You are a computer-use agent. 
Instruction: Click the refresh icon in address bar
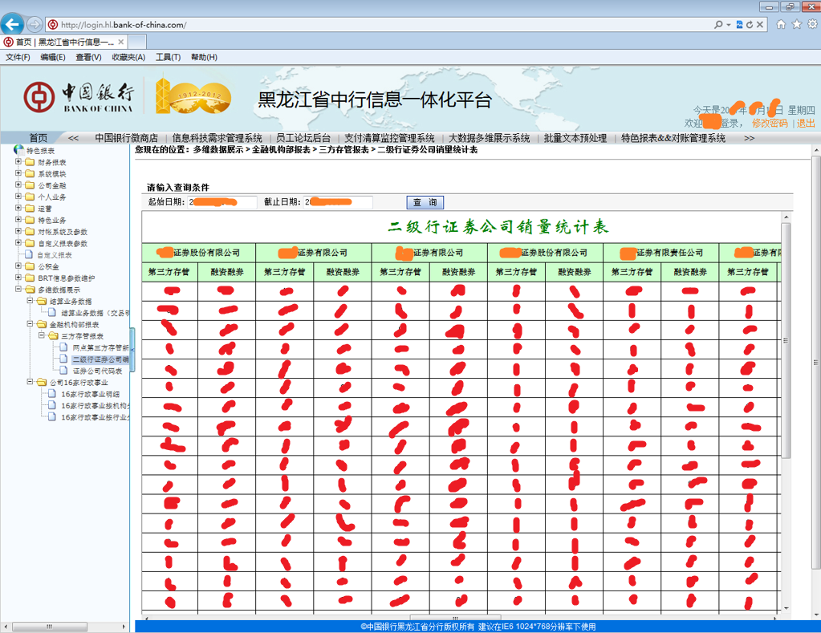(749, 25)
